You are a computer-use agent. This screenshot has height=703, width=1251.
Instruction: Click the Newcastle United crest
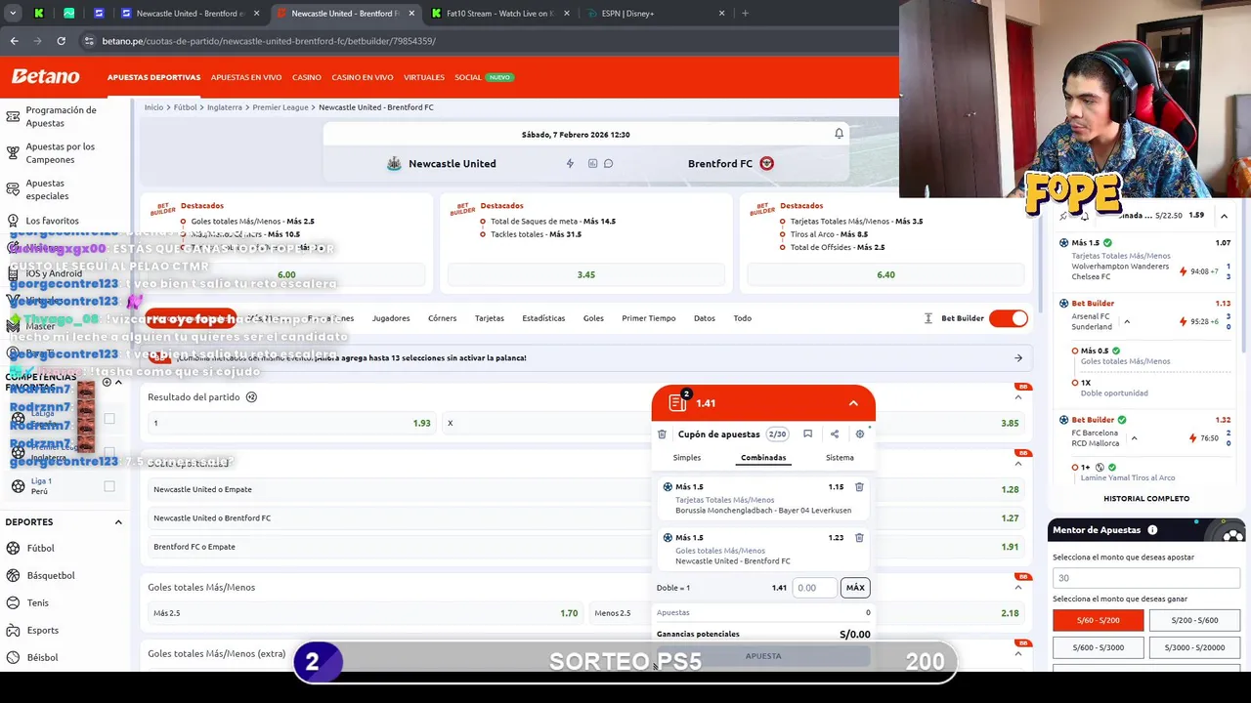(x=394, y=163)
